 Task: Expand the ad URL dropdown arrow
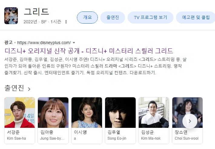click(74, 43)
